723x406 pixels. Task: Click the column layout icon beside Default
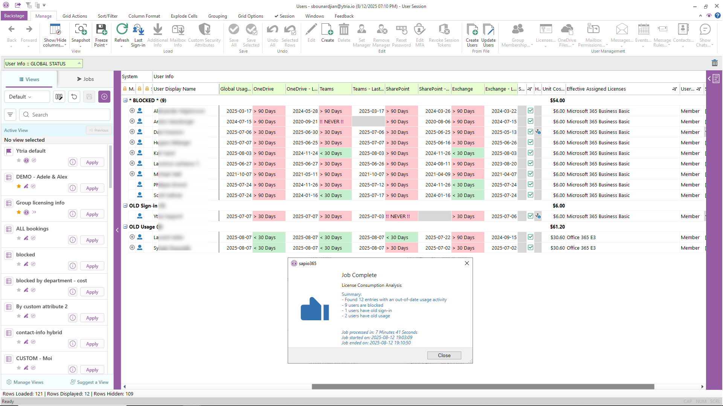point(59,97)
